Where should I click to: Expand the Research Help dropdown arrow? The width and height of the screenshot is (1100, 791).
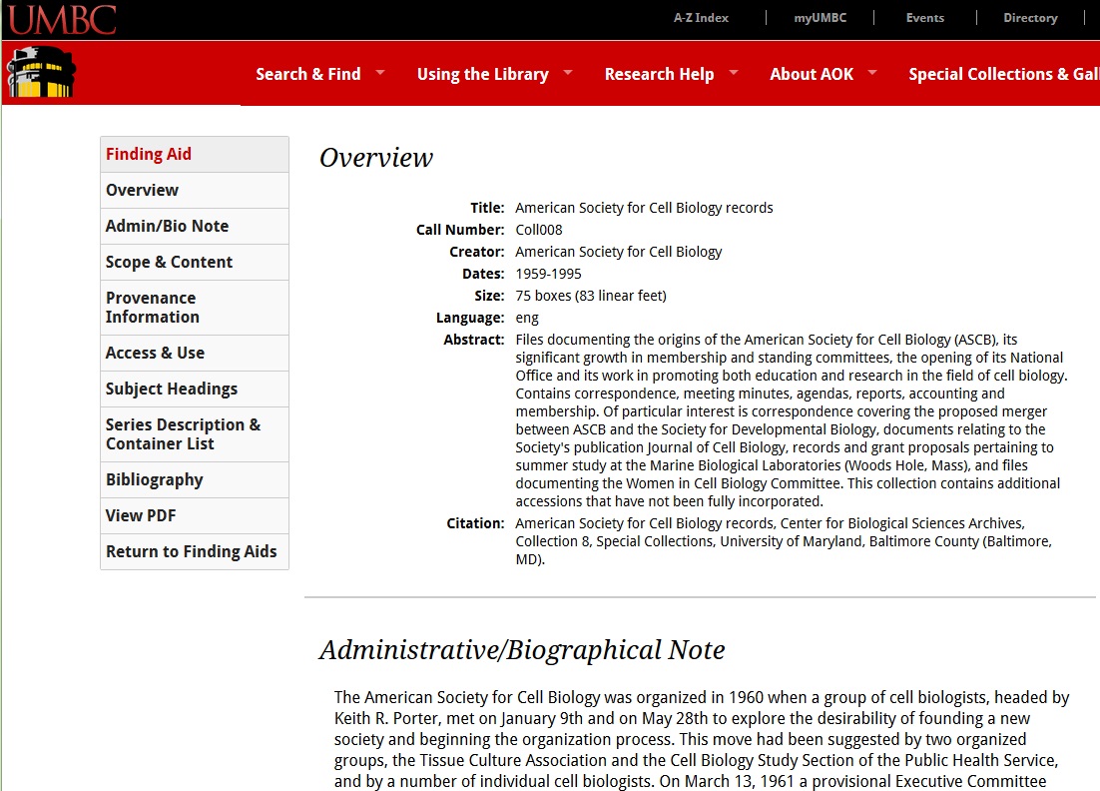(734, 72)
